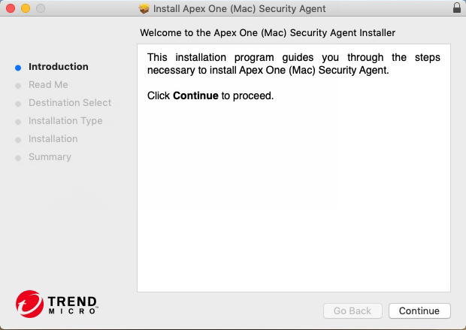Select the Destination Select step

point(69,103)
